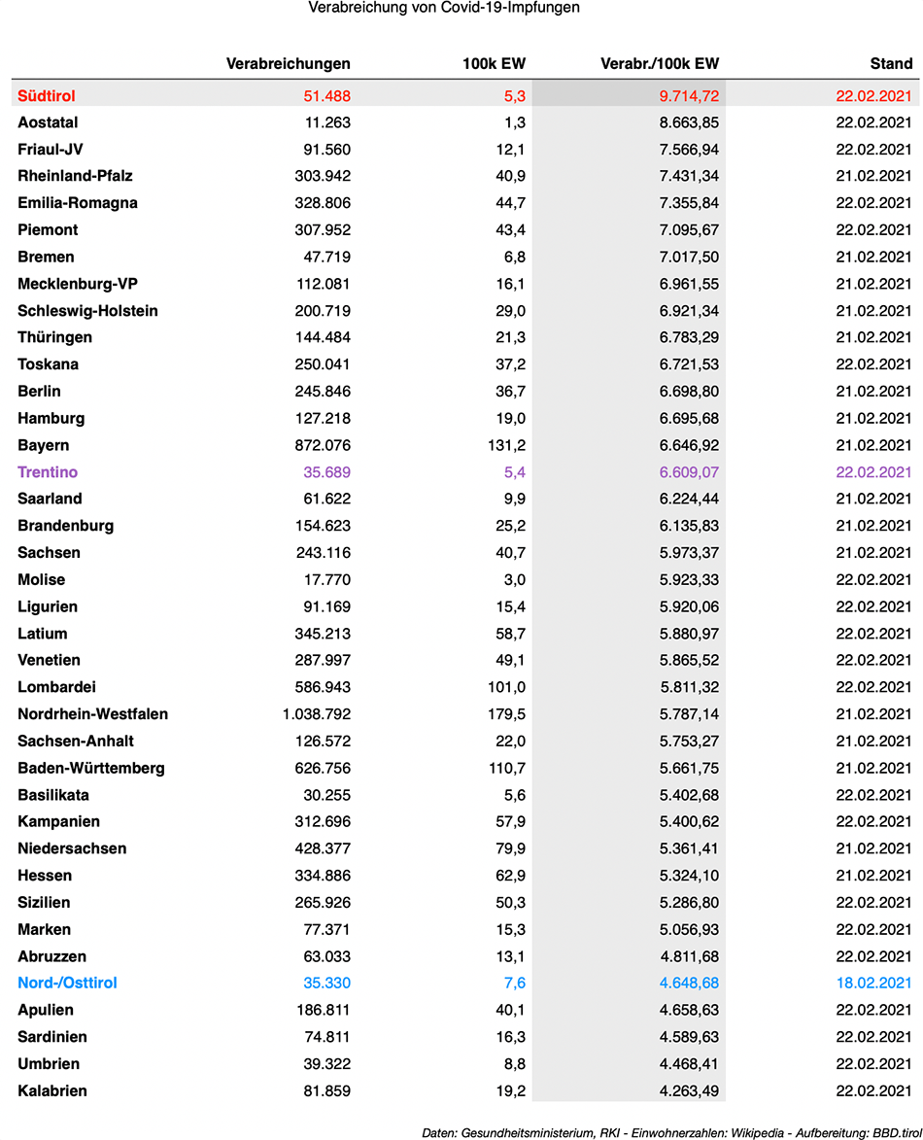Select Nordrhein-Westfalen vaccination count 1.038.792
This screenshot has height=1140, width=923.
click(x=316, y=714)
